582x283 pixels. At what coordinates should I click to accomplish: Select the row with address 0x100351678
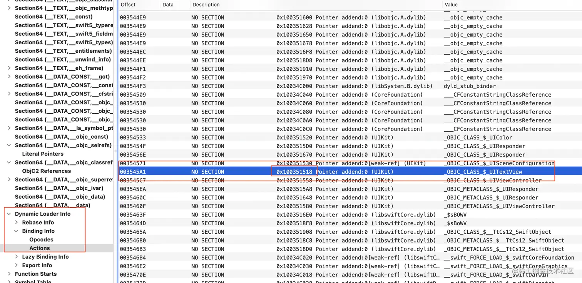click(x=350, y=43)
